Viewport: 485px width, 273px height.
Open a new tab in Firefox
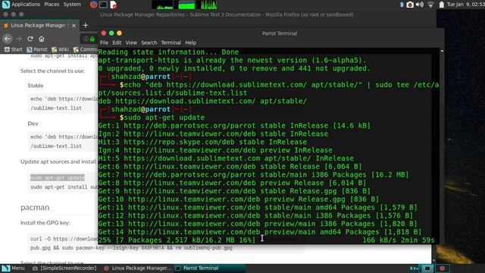coord(86,25)
